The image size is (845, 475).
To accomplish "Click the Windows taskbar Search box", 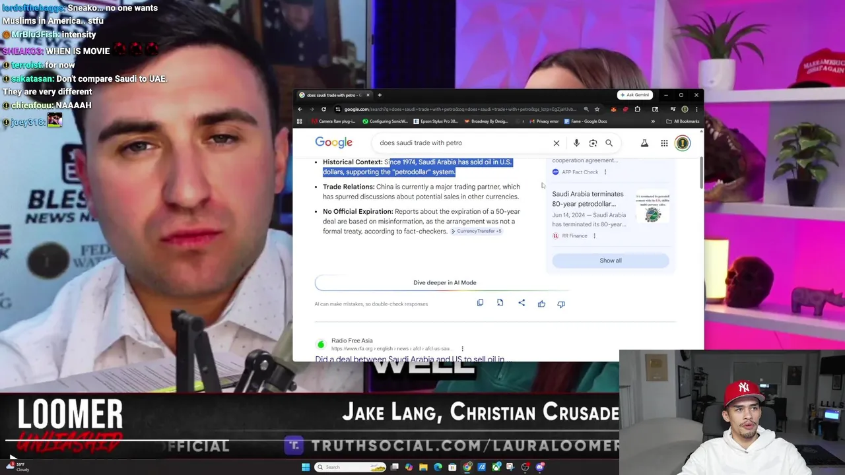I will [x=350, y=467].
